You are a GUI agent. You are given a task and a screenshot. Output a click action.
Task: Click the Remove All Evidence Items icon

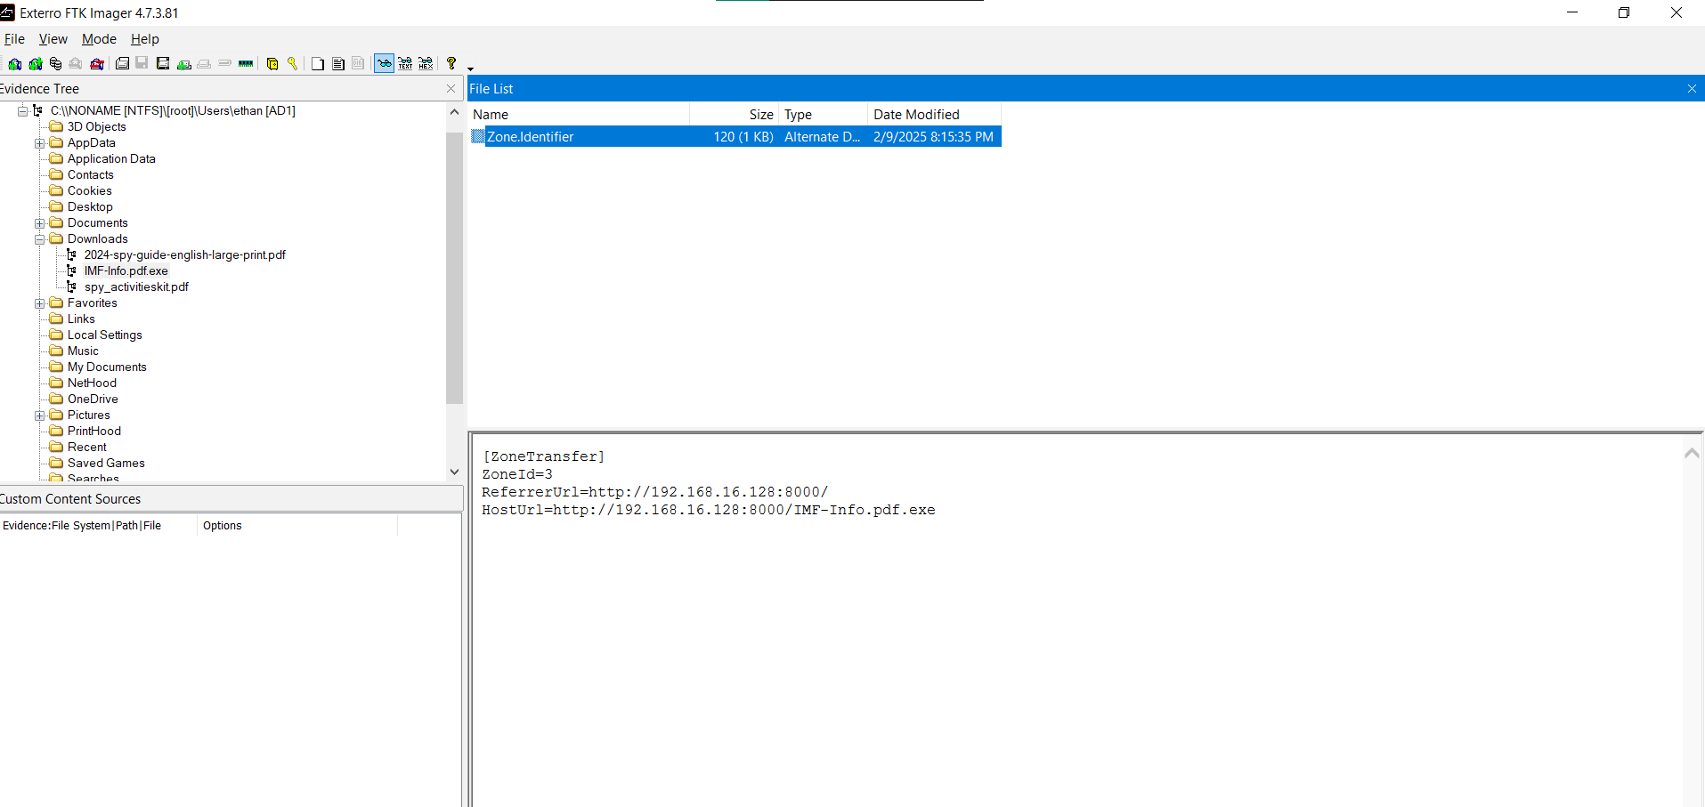(97, 63)
